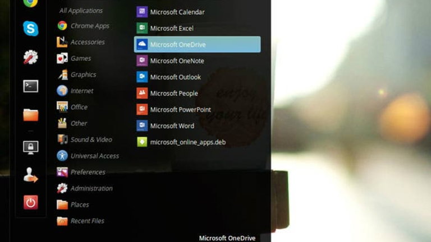Click the Accessories category icon

(62, 42)
